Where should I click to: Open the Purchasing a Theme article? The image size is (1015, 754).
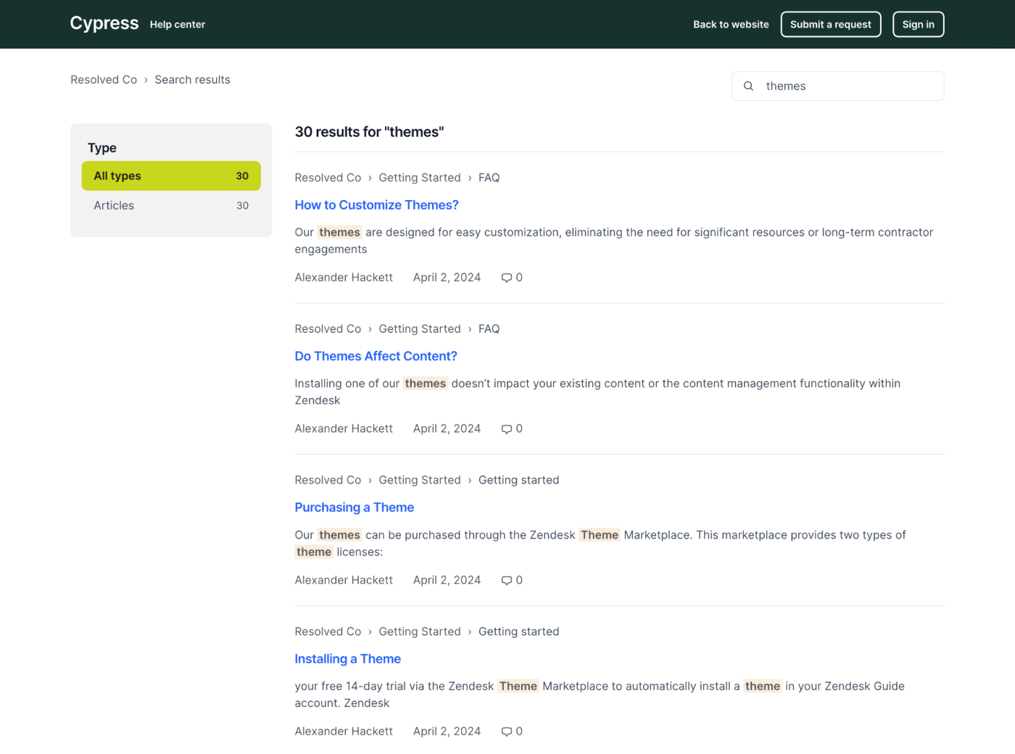354,507
